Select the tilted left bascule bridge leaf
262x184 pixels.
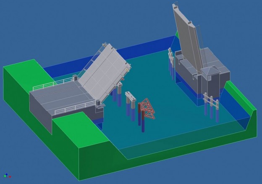105,73
